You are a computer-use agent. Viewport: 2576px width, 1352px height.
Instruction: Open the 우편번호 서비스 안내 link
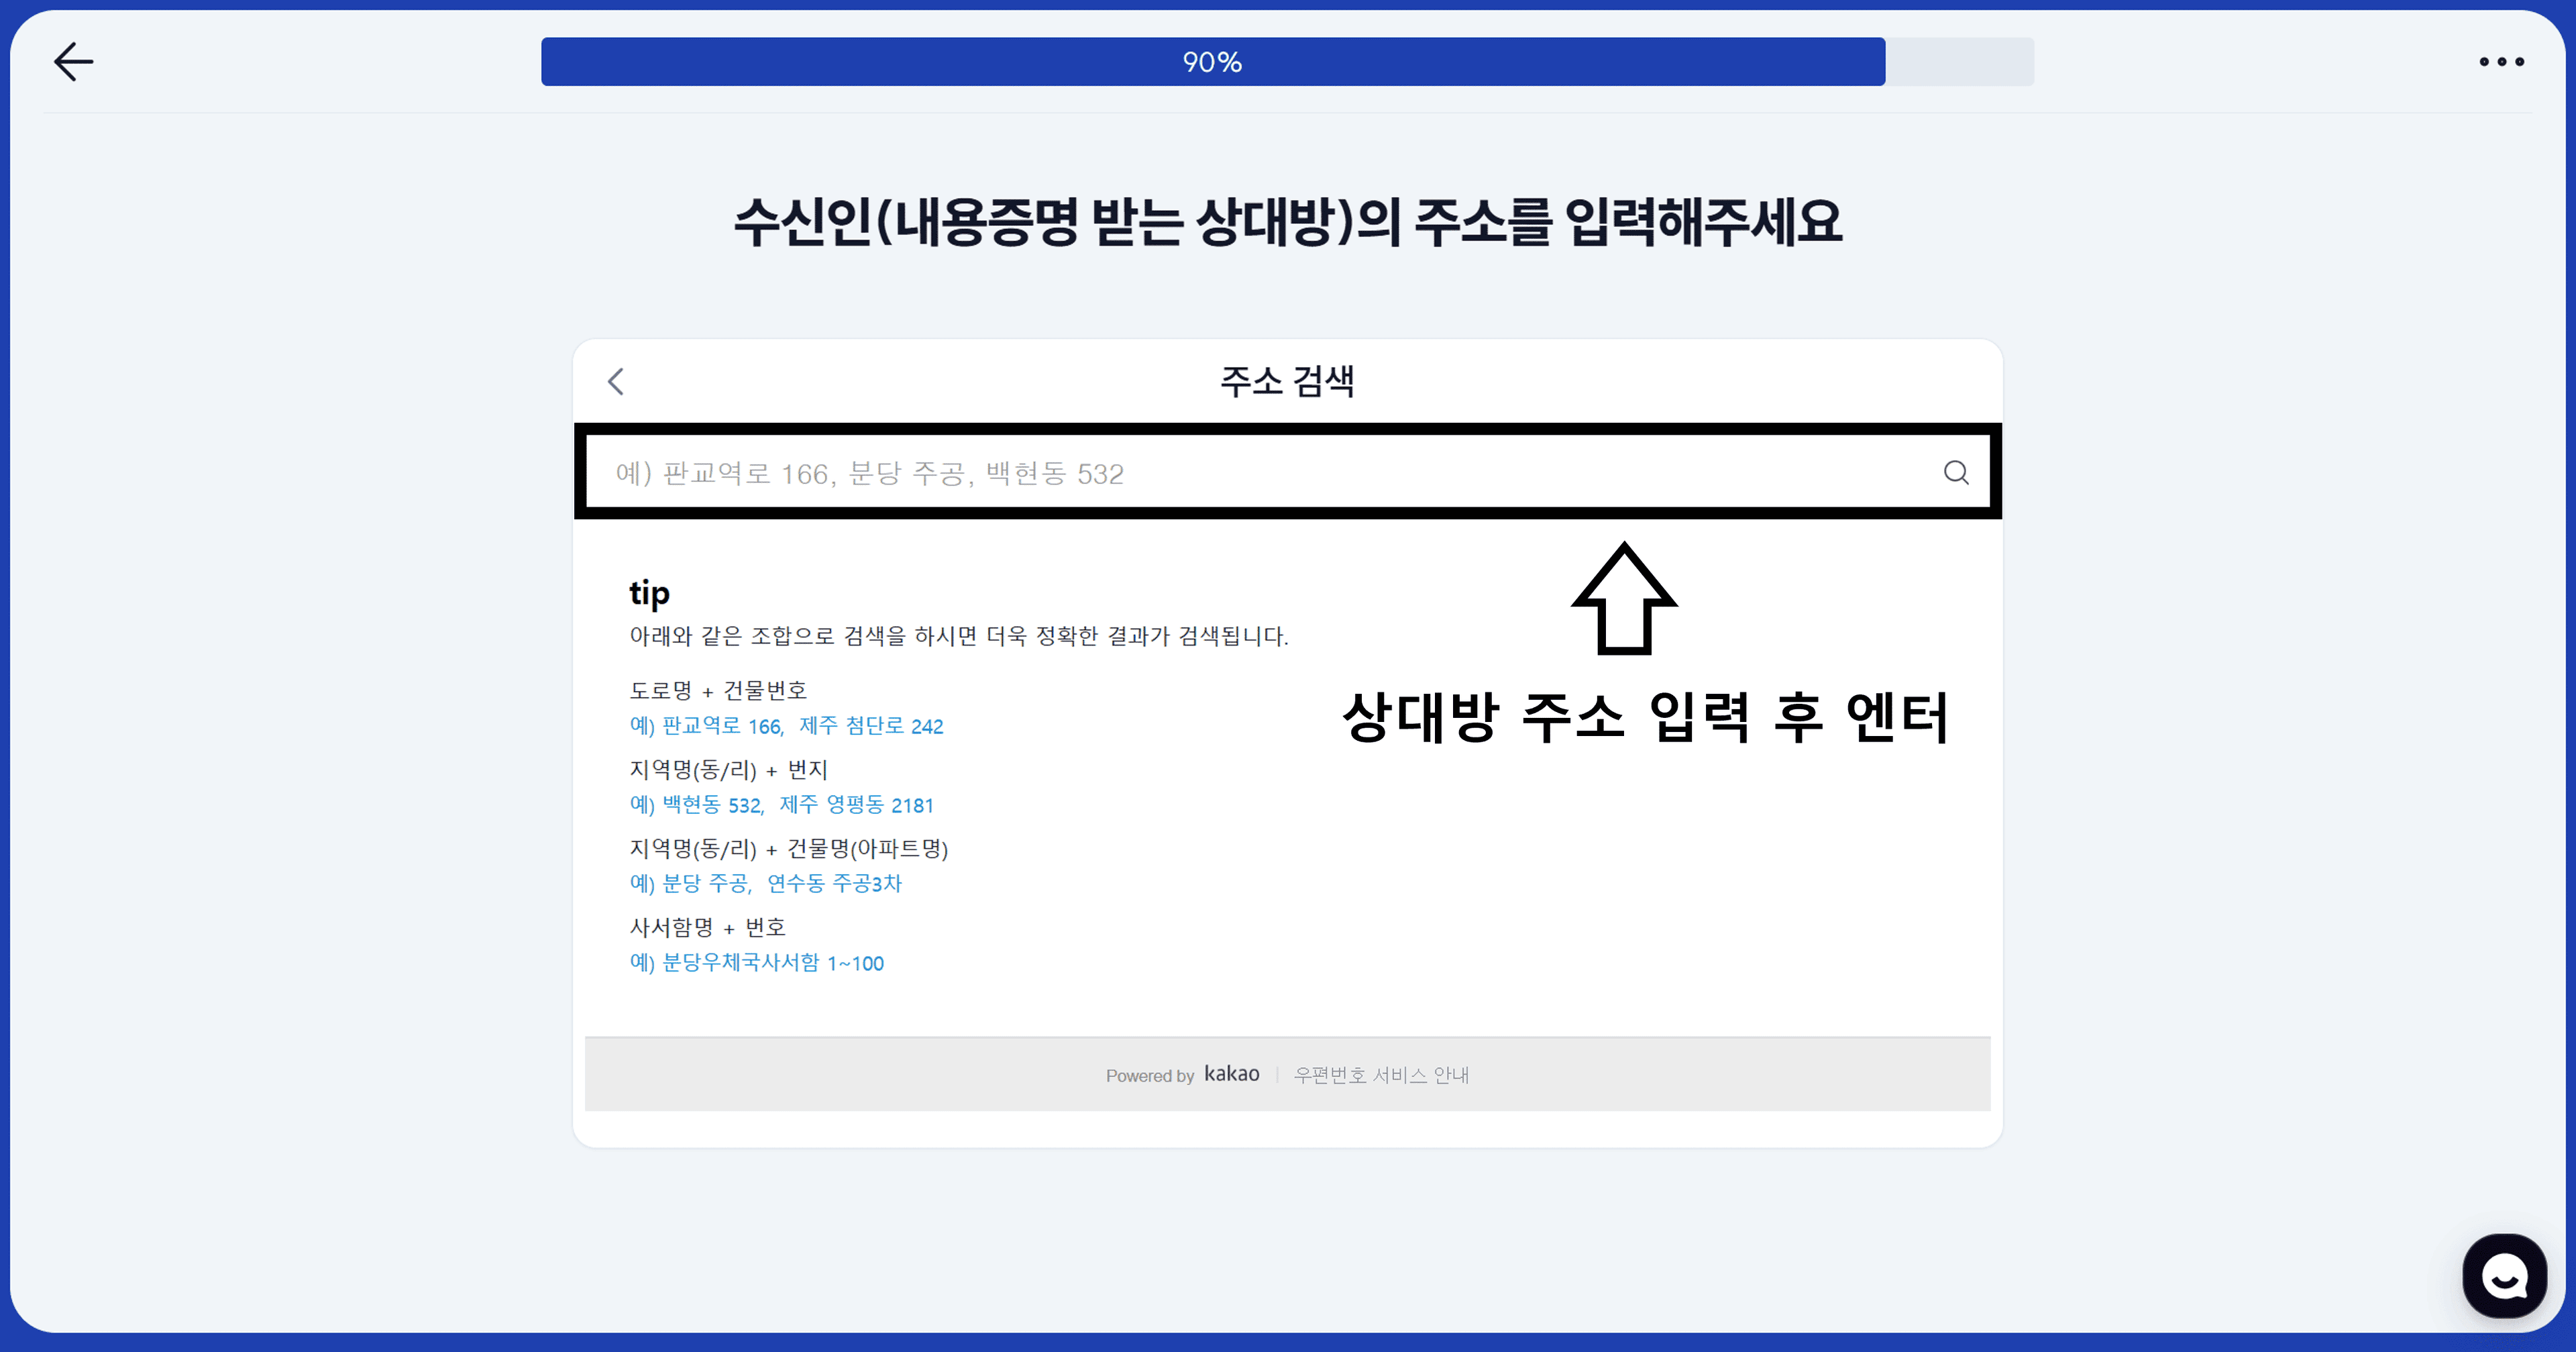1381,1074
